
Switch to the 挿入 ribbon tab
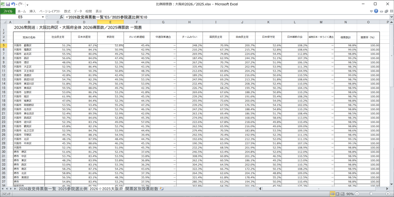[33, 11]
